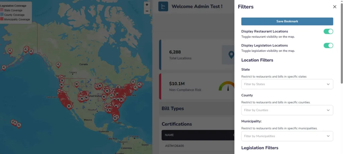Click the Municipality Coverage legend swatch
This screenshot has width=343, height=154.
pos(2,19)
